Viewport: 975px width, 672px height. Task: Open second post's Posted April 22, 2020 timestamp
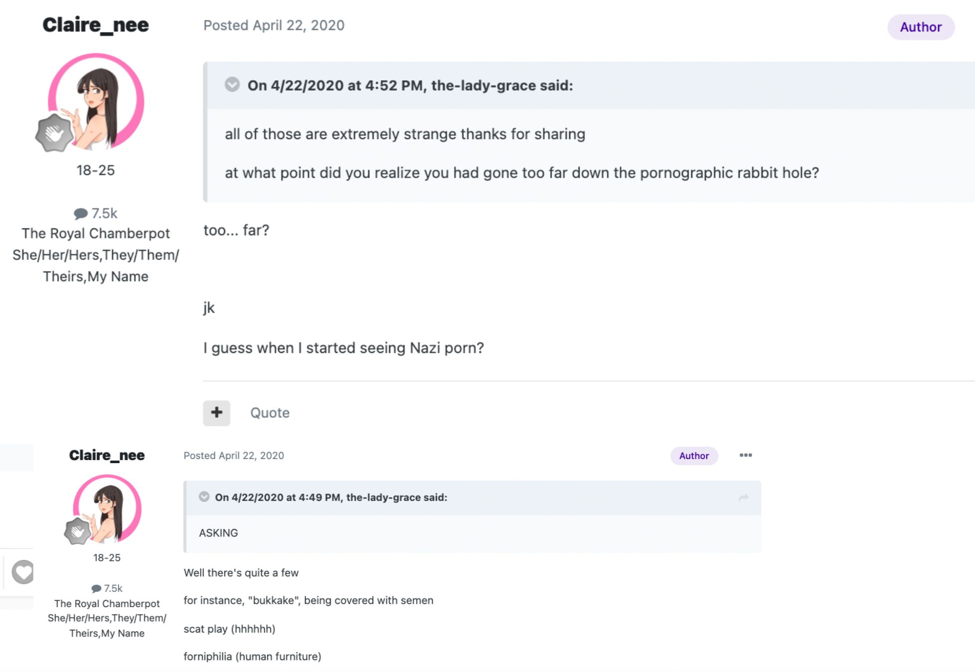(x=234, y=456)
